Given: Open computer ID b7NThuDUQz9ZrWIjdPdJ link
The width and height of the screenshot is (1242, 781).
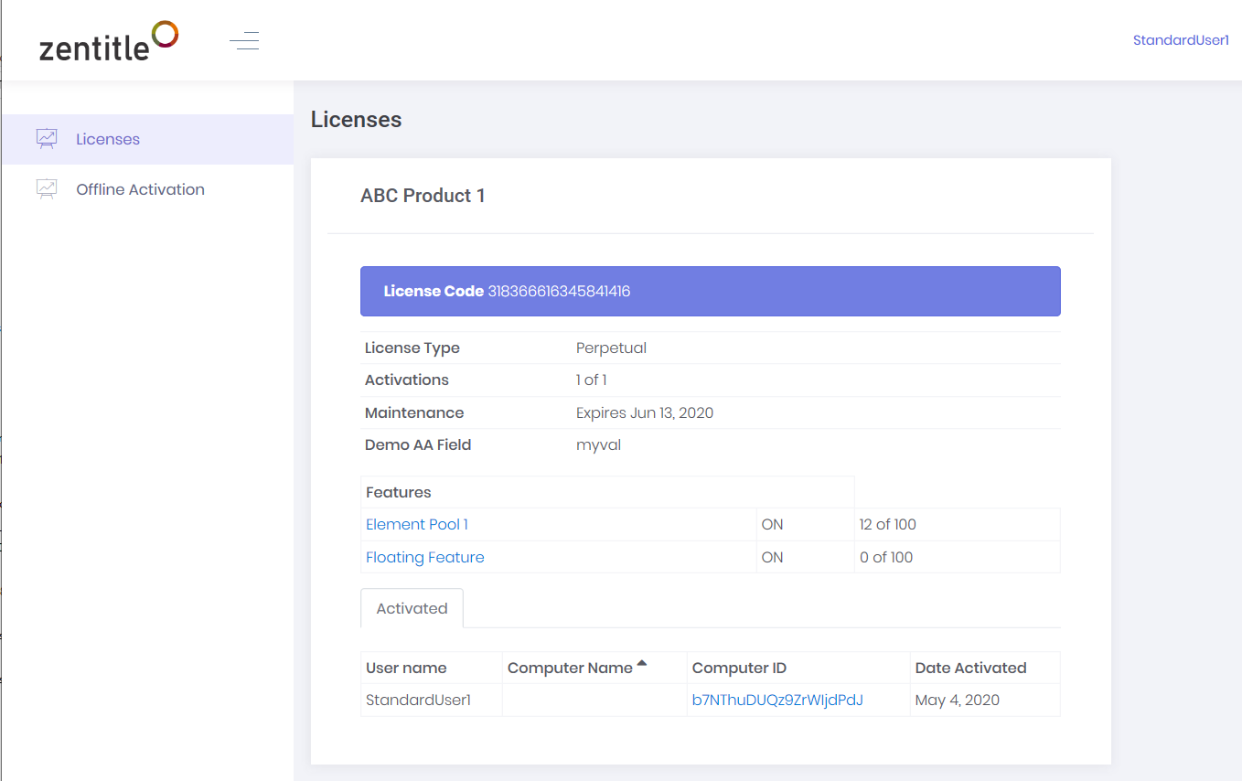Looking at the screenshot, I should 777,700.
